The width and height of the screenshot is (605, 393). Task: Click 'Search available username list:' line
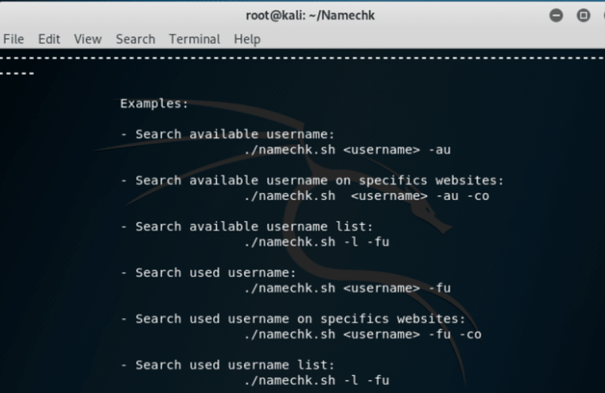coord(247,226)
